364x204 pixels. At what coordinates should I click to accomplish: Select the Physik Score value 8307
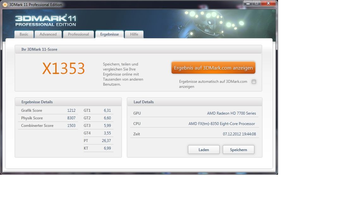71,118
